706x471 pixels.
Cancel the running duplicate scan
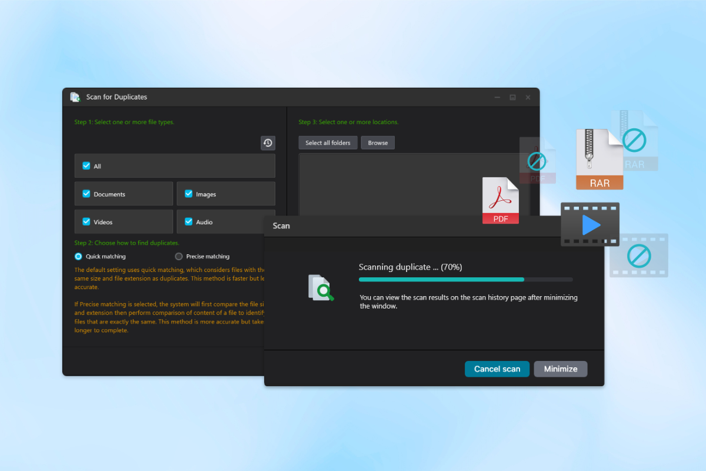pyautogui.click(x=497, y=369)
